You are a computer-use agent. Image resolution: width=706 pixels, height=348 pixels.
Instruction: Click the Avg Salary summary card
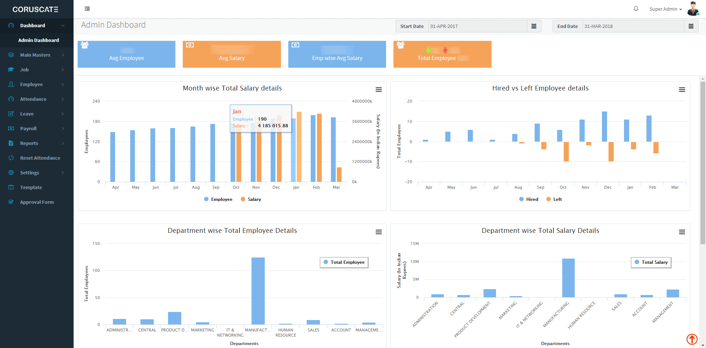232,54
